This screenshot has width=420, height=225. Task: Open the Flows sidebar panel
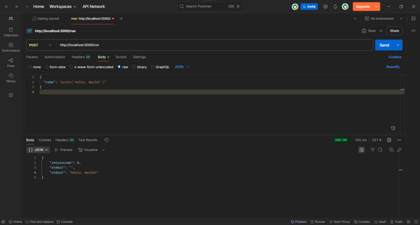coord(11,63)
